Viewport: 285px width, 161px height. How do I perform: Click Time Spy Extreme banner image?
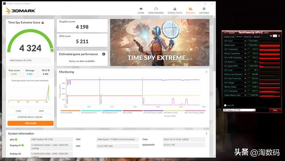160,42
